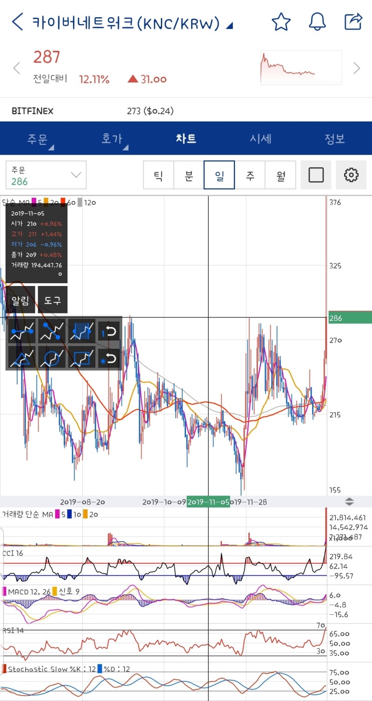Open the 정보 tab
Screen dimensions: 372x701
coord(335,138)
